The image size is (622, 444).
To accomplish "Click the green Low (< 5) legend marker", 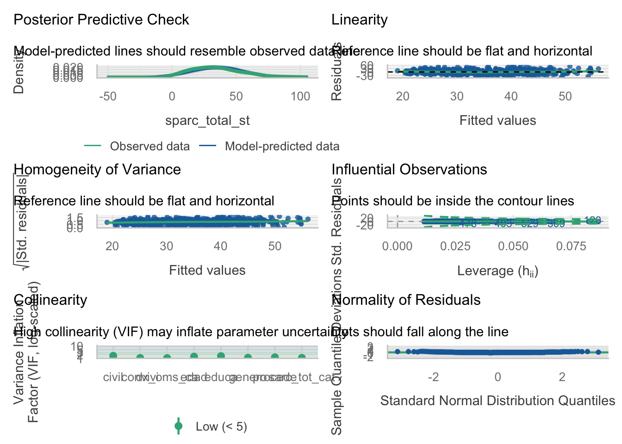I will coord(179,426).
